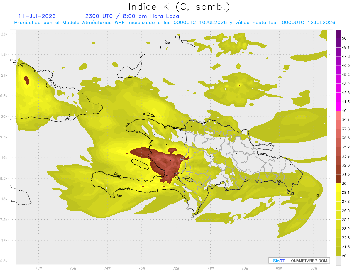352x272 pixels.
Task: Click the colorbar value "30"
Action: click(344, 183)
